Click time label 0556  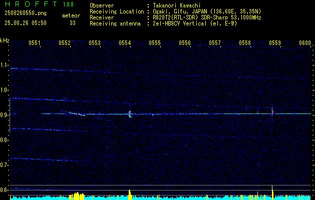pyautogui.click(x=185, y=42)
